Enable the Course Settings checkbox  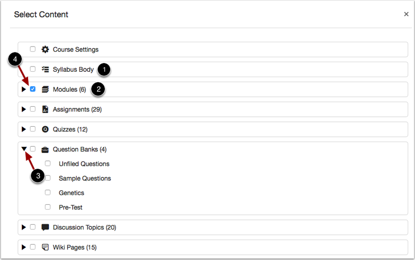(33, 49)
